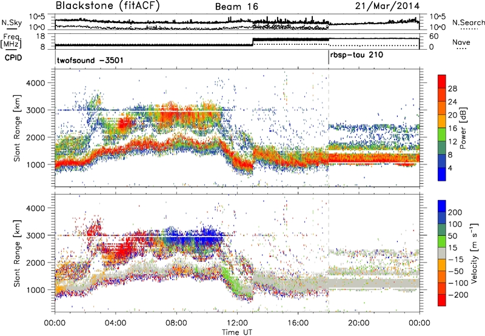The height and width of the screenshot is (336, 485).
Task: Click the "Power [dB]" colorbar title
Action: 463,128
